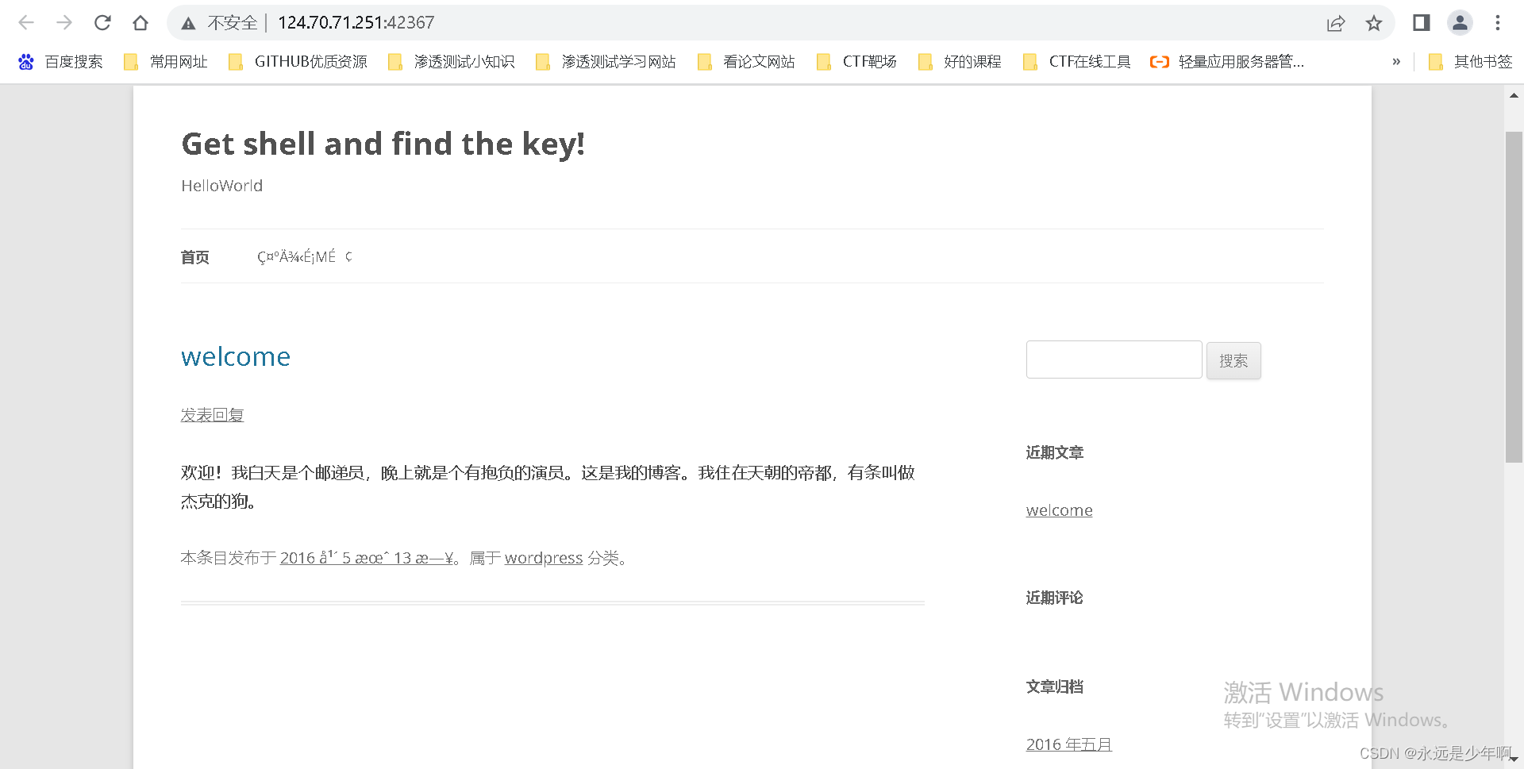This screenshot has width=1524, height=769.
Task: Open the 首页 navigation link
Action: click(x=194, y=256)
